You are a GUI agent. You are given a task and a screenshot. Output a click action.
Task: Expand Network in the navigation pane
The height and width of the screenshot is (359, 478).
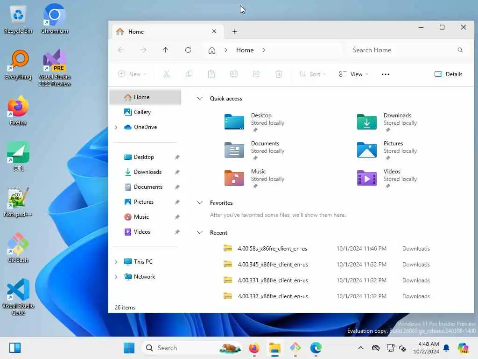click(116, 277)
